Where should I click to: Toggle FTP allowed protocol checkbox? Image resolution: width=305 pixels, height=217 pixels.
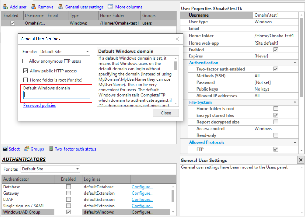[276, 149]
